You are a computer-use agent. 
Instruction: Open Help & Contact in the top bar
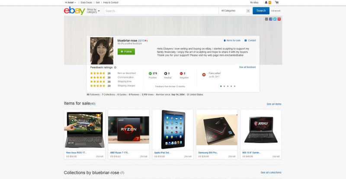[111, 3]
